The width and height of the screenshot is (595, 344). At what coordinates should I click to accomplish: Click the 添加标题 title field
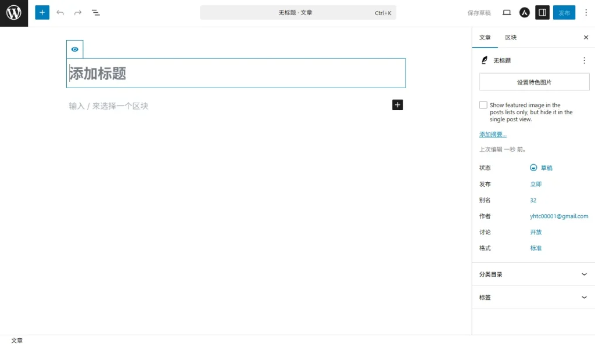235,74
